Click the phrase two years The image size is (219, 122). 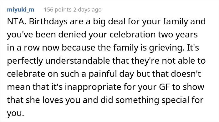click(x=178, y=35)
